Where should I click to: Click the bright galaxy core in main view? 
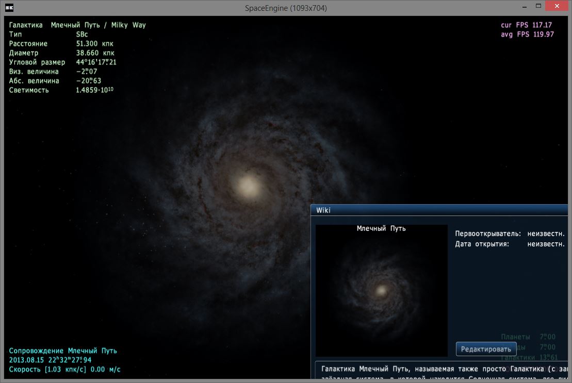point(249,186)
